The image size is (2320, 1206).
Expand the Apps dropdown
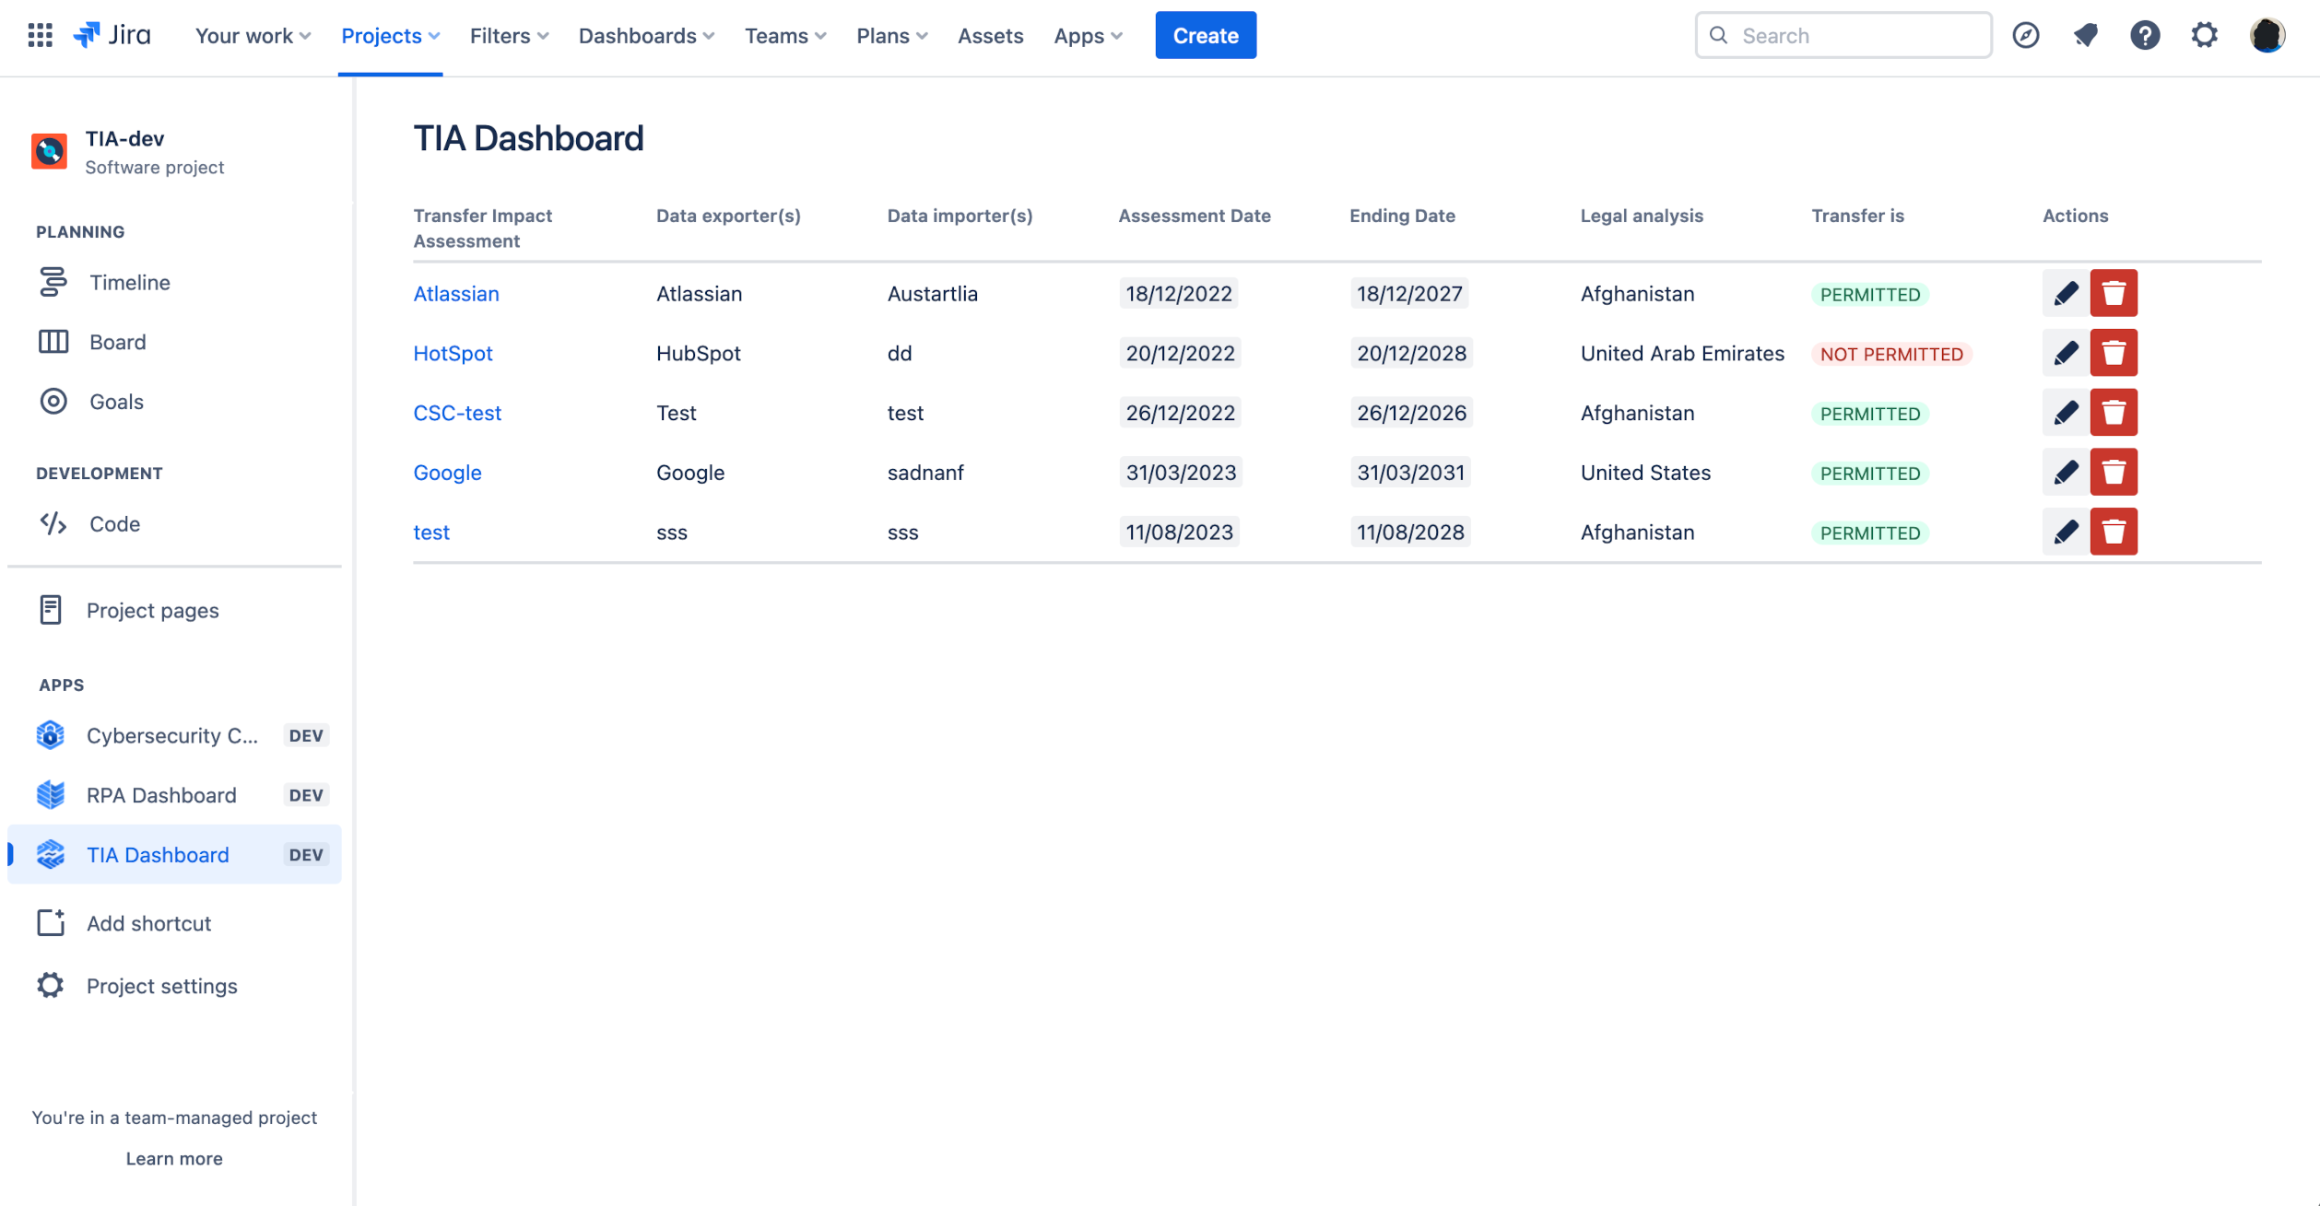[1088, 35]
